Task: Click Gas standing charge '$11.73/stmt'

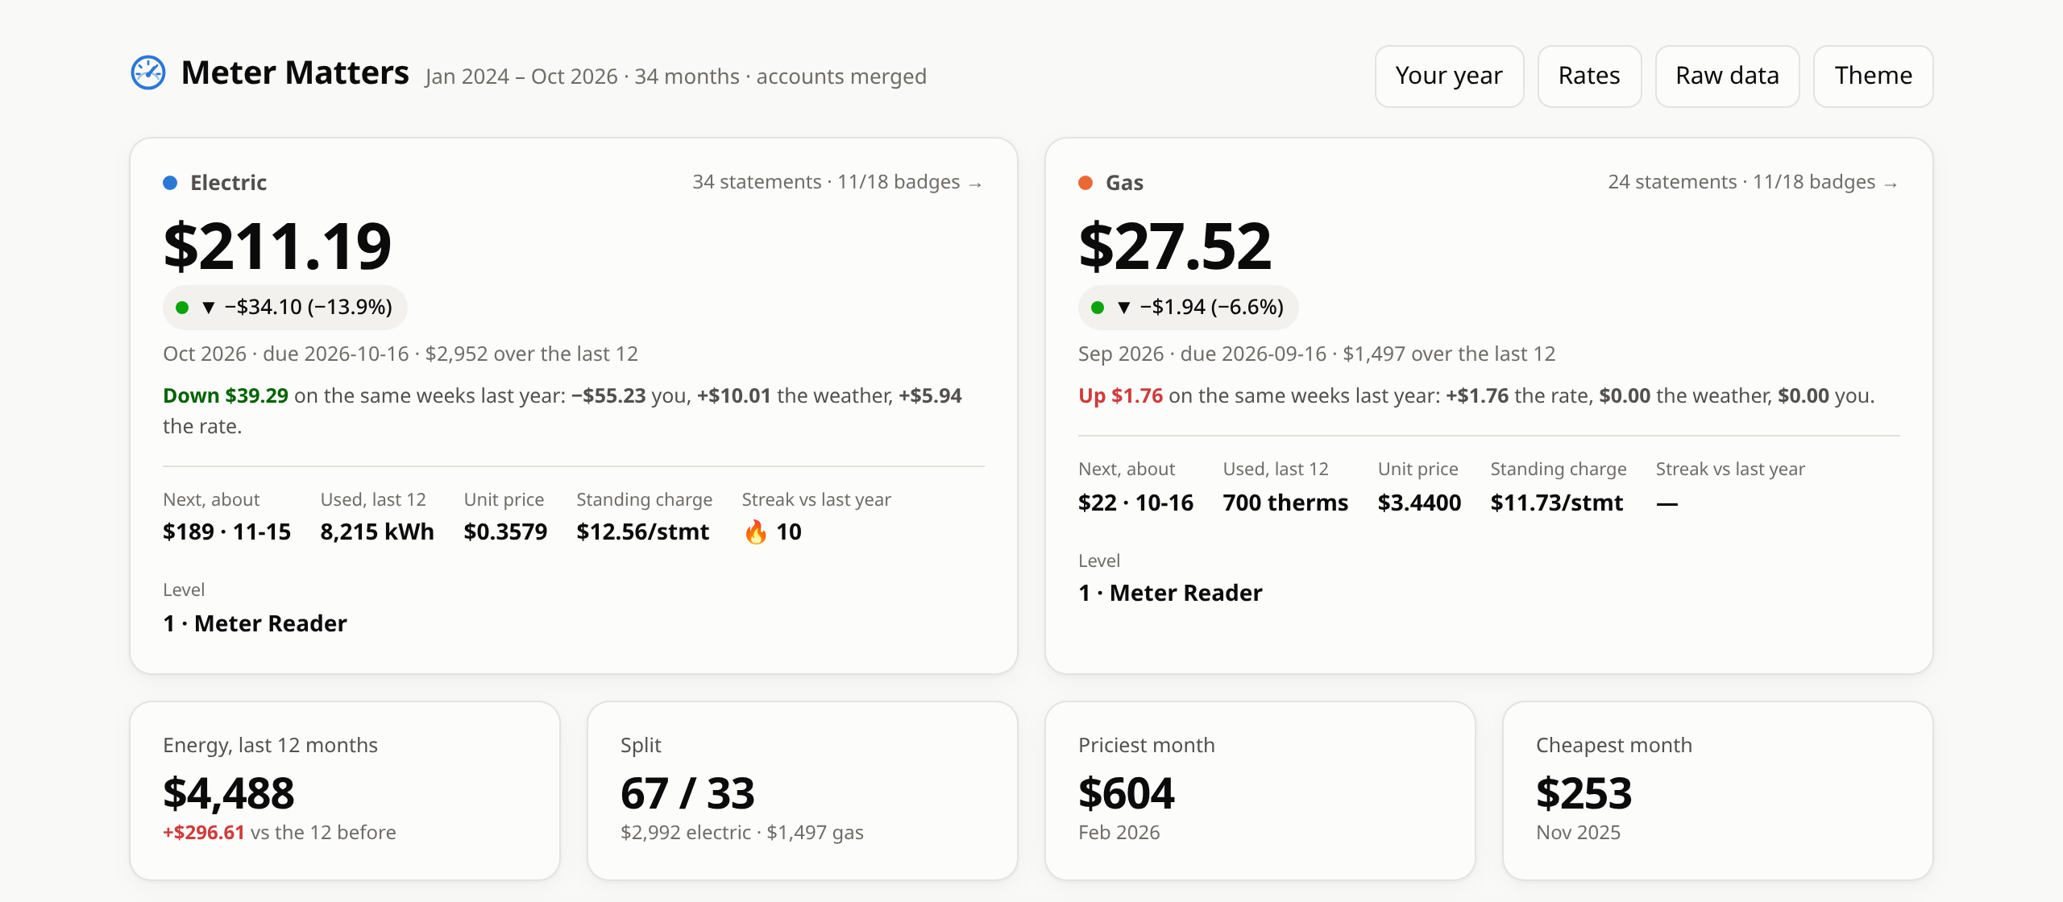Action: tap(1557, 503)
